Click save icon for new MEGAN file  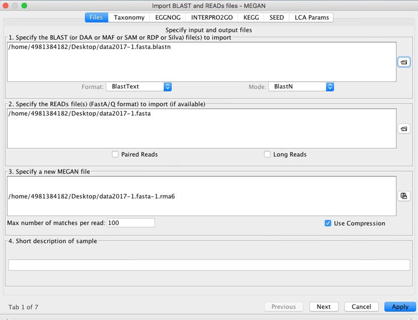coord(404,196)
